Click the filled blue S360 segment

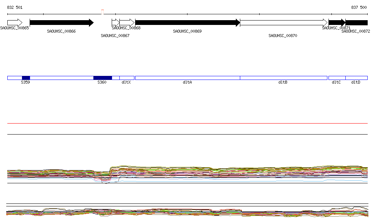click(103, 78)
